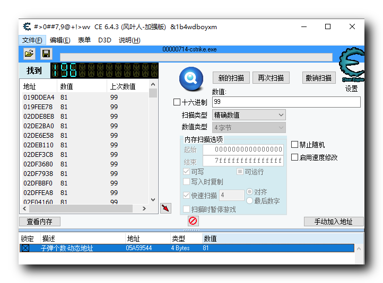Viewport: 383px width, 283px height.
Task: Select result row 02DE6E58
Action: click(x=85, y=135)
